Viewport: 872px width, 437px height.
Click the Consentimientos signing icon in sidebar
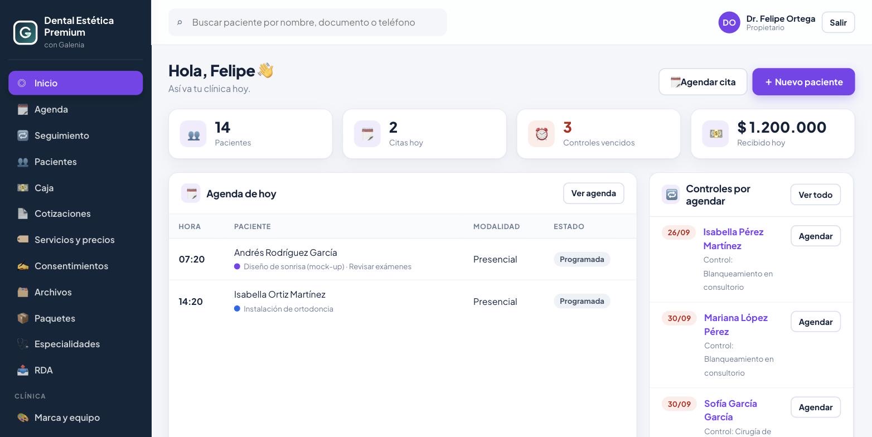point(22,266)
